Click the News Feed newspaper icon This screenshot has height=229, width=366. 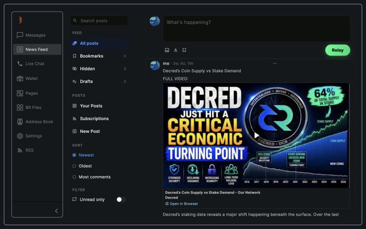coord(20,50)
